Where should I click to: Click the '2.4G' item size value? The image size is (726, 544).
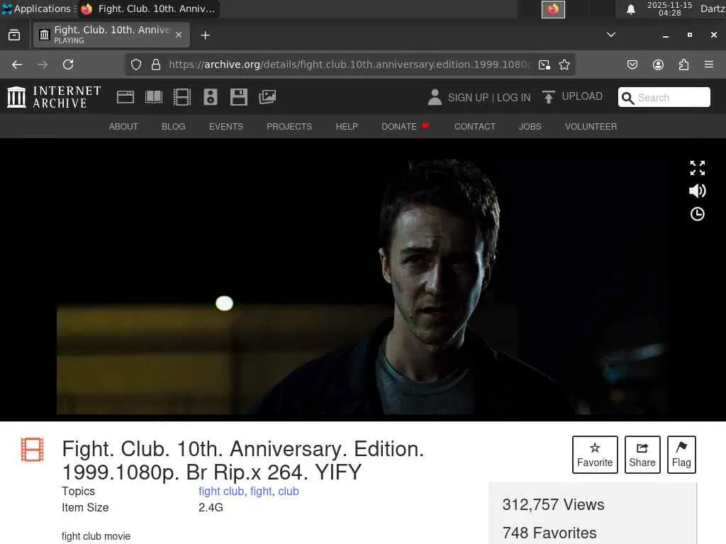[x=211, y=507]
